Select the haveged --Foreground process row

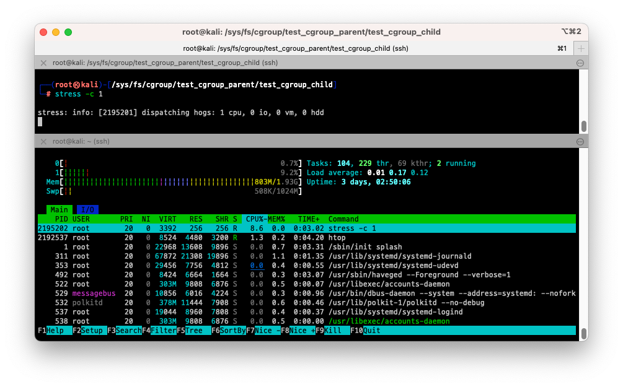(x=307, y=275)
